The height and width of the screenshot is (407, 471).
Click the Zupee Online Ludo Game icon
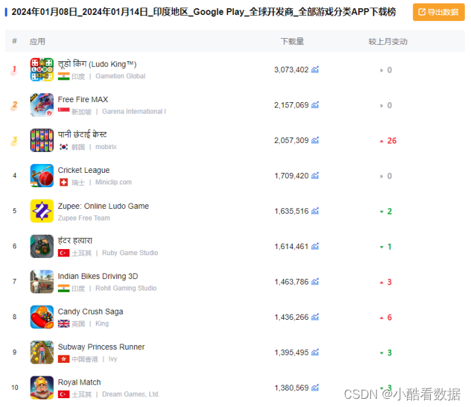42,211
